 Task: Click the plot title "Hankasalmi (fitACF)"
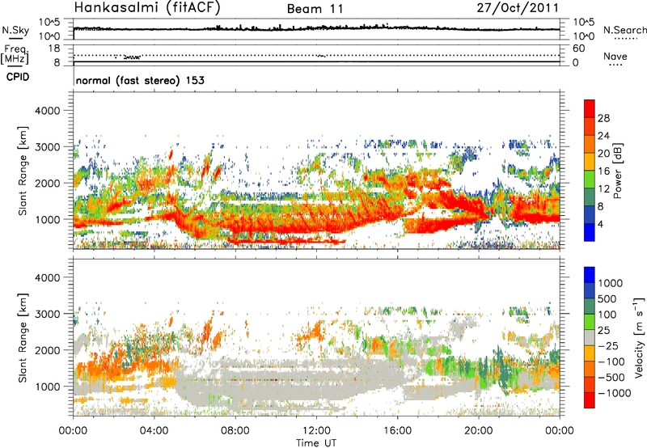147,8
